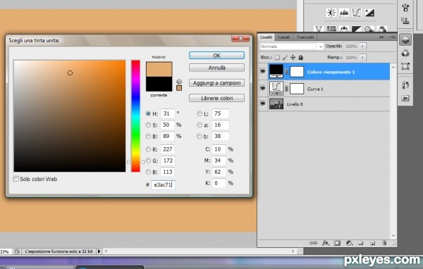Create a new group with folder icon

361,243
